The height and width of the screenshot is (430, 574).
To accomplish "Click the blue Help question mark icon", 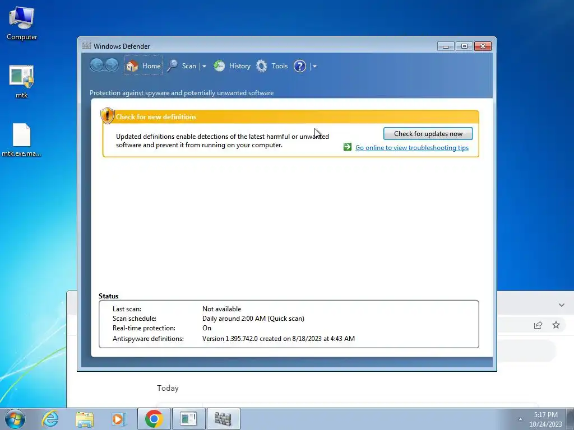I will 300,66.
